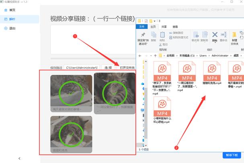
Task: Select the "一周没看到你了，我要摸摸~" MP4 file
Action: point(187,76)
